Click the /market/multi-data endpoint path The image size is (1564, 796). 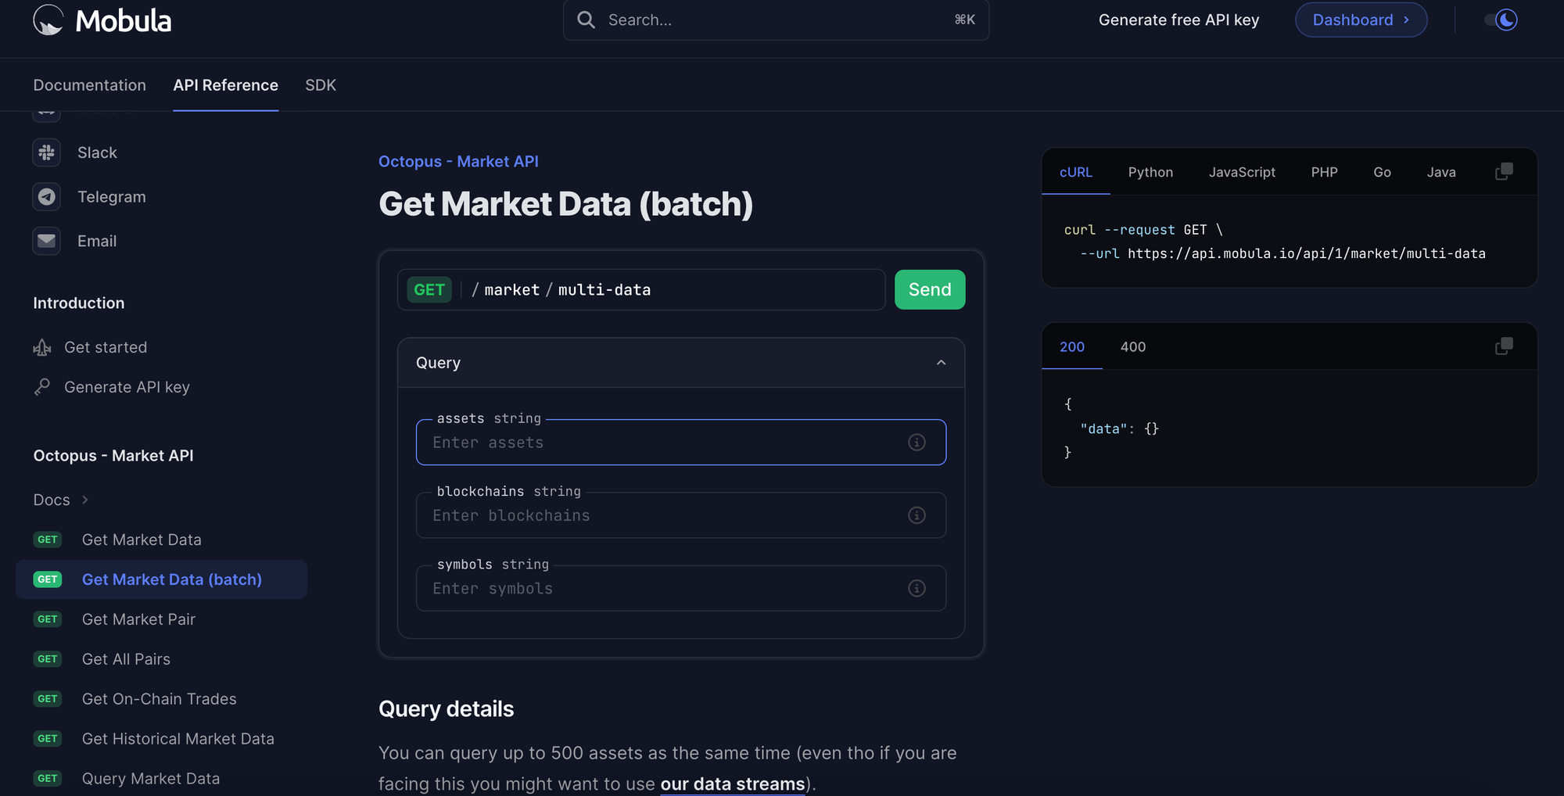coord(561,290)
